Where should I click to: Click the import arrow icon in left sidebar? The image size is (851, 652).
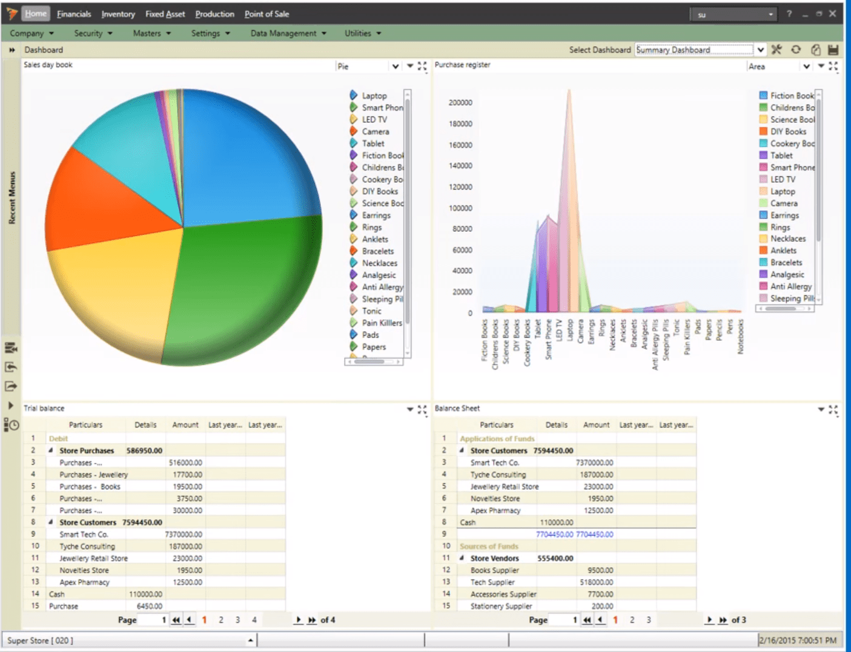[x=11, y=367]
